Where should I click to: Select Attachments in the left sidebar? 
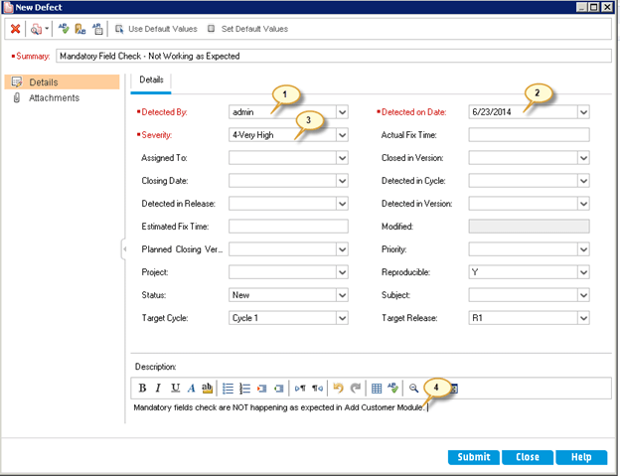click(53, 98)
